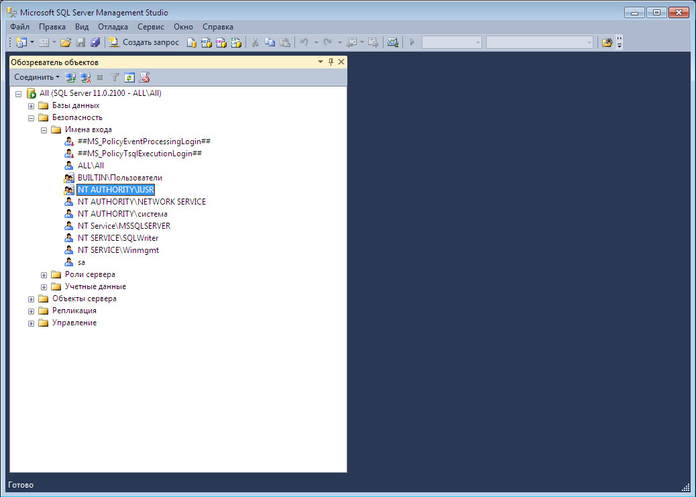Click the Analysis Services MDX Query icon
The image size is (696, 497).
pyautogui.click(x=206, y=42)
